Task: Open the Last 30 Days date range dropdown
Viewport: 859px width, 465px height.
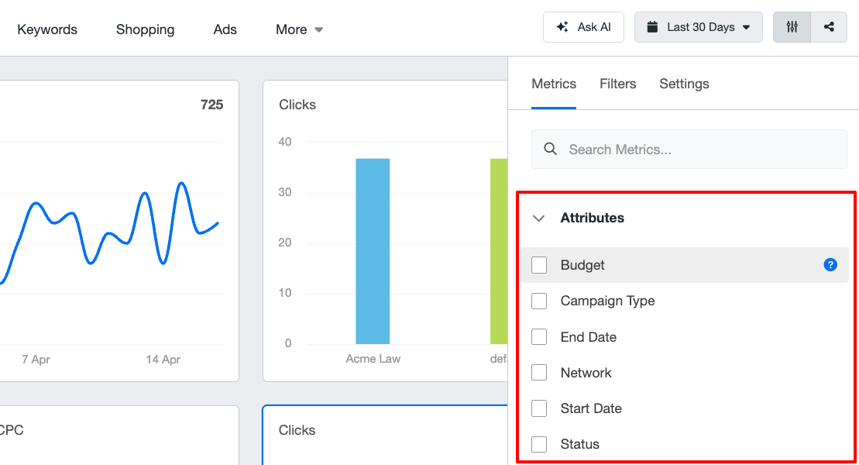Action: coord(698,26)
